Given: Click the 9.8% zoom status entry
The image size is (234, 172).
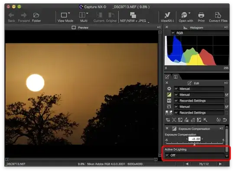Looking at the screenshot, I should (81, 164).
